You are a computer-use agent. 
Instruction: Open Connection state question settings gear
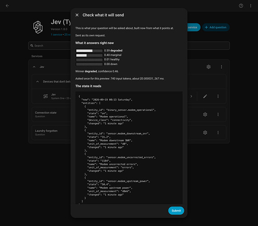click(205, 114)
